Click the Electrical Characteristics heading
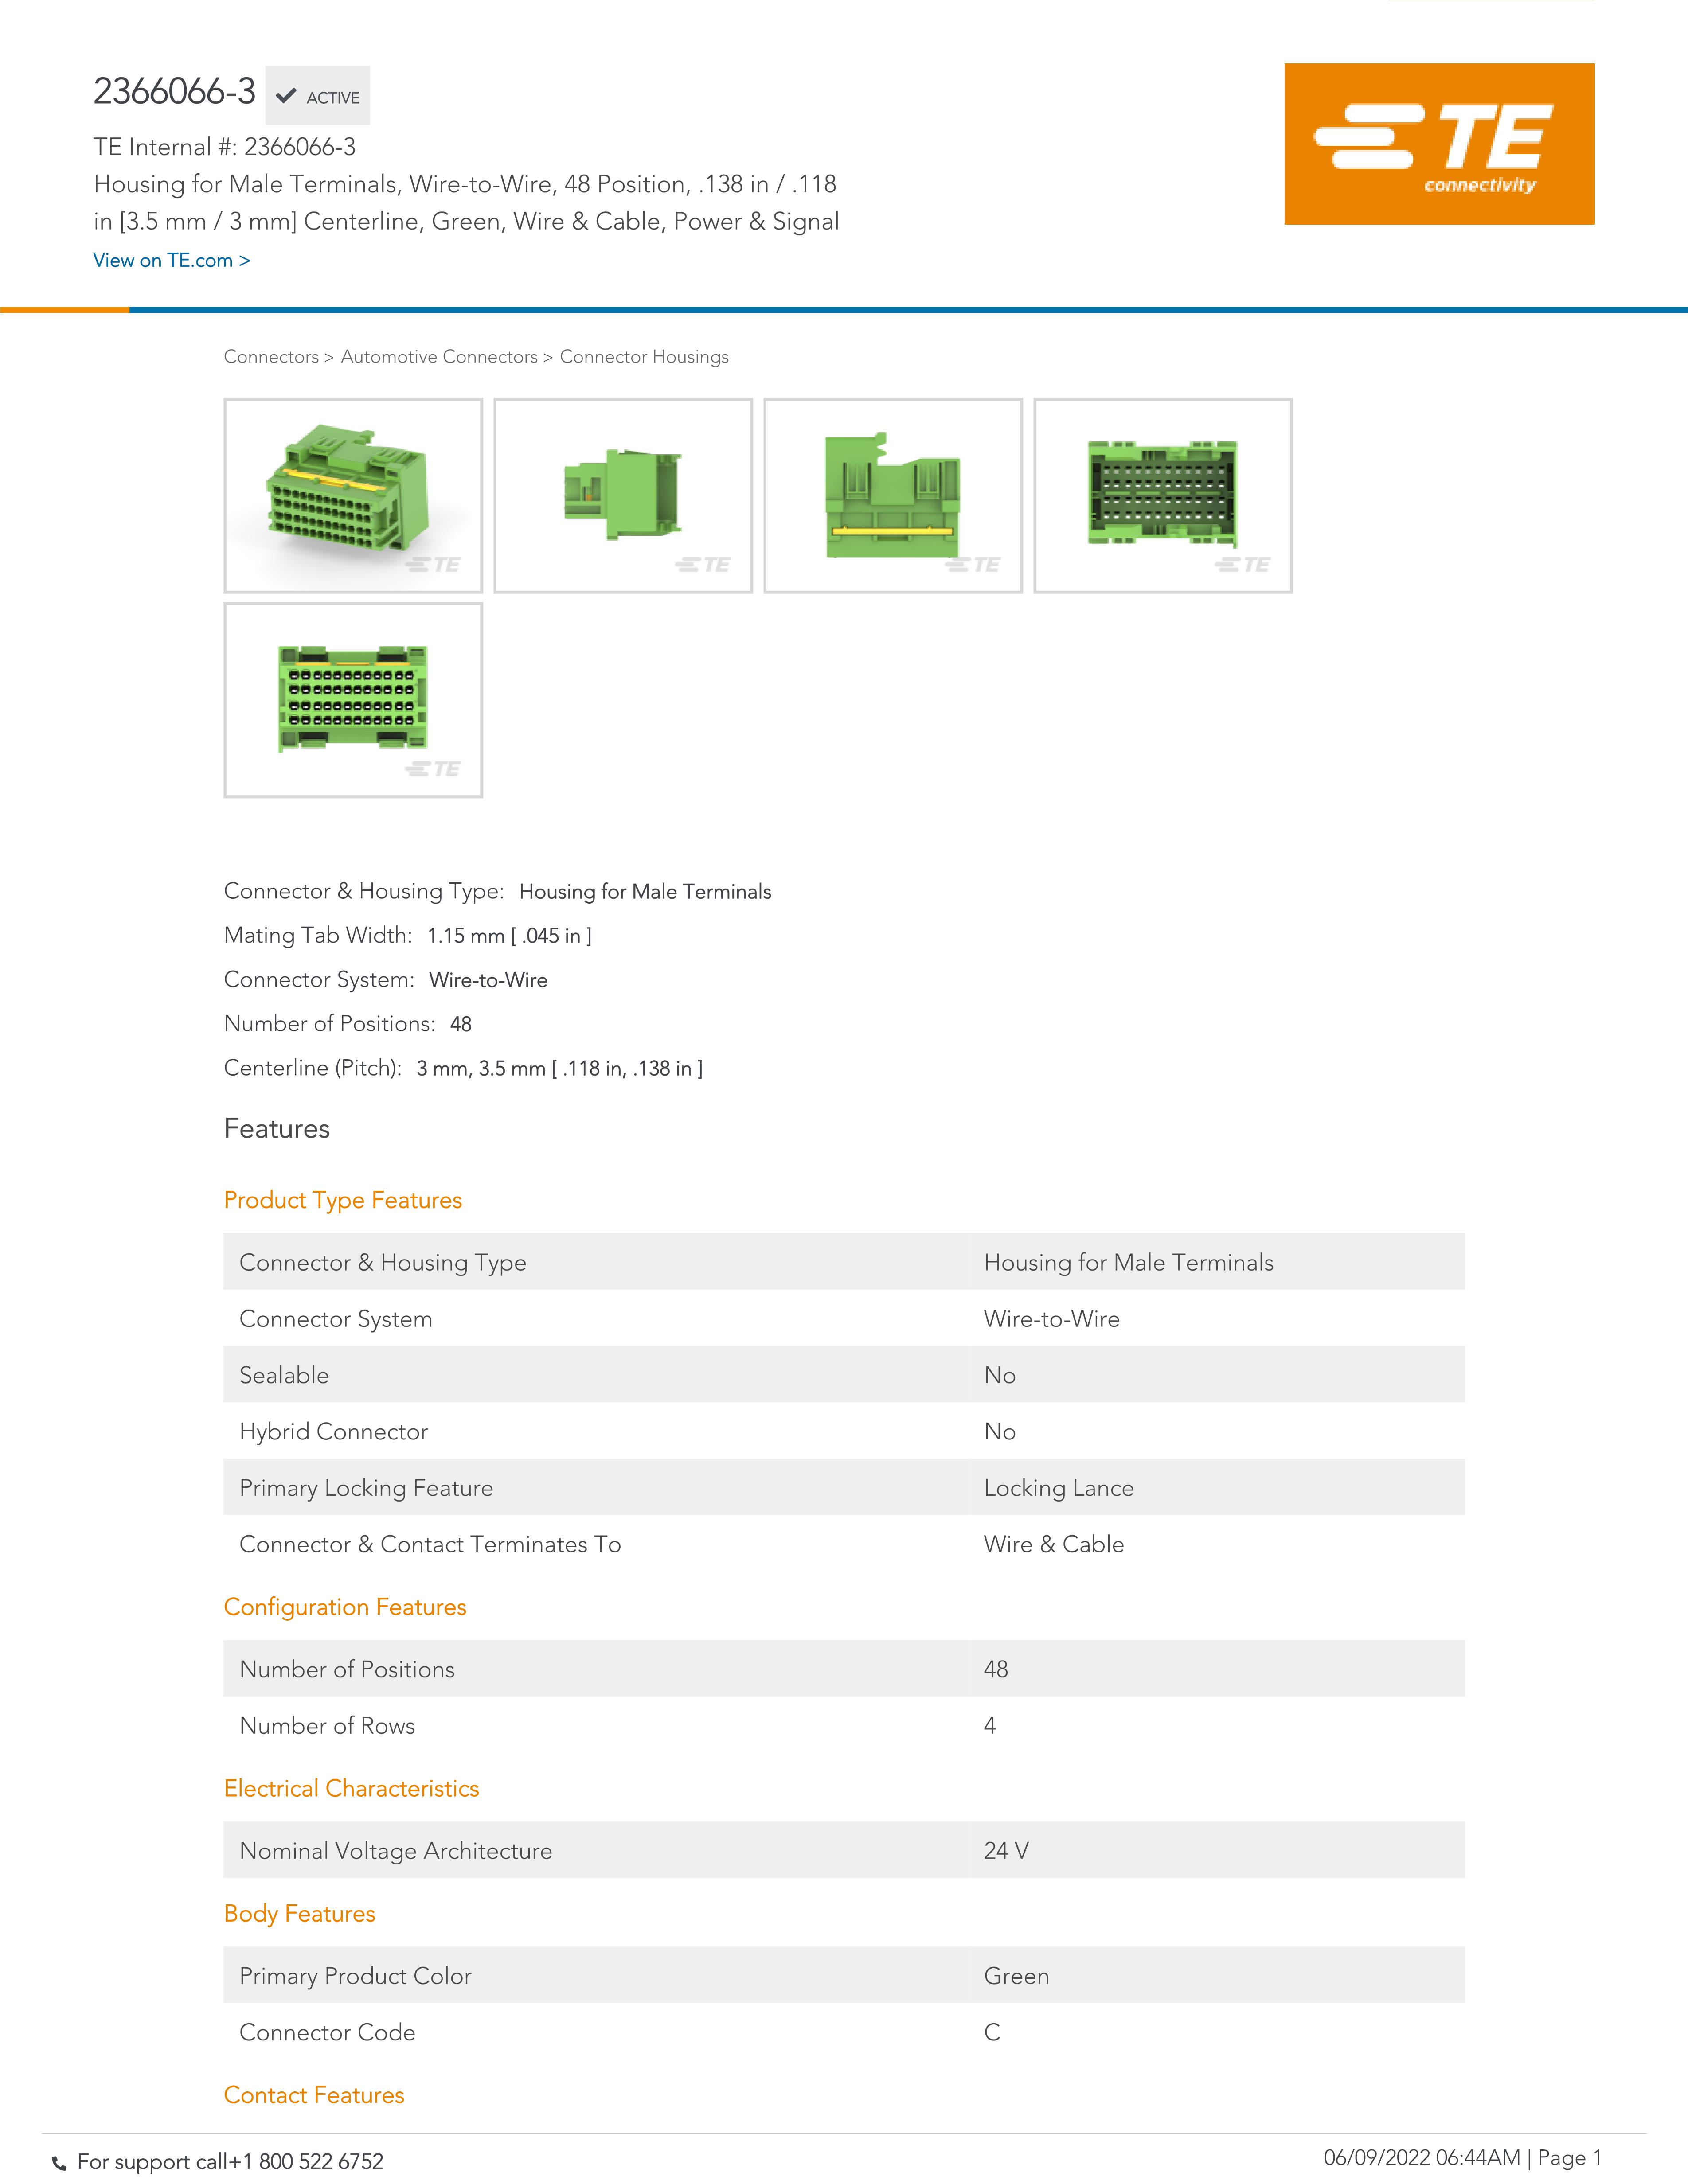Viewport: 1688px width, 2184px height. click(351, 1788)
